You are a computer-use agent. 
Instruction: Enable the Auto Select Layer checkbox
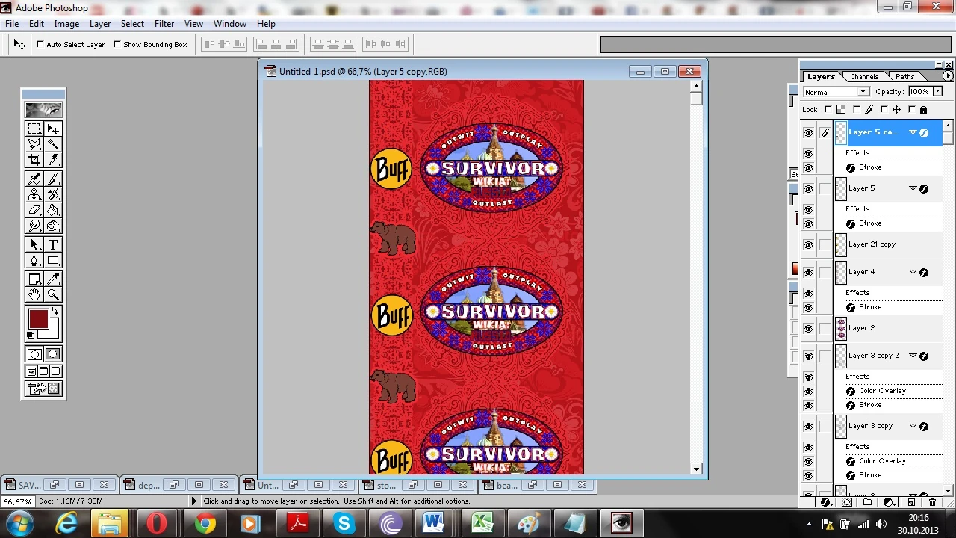40,44
